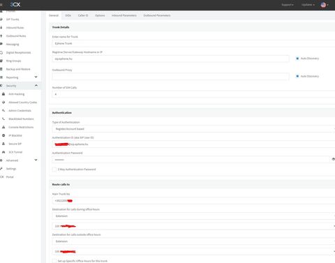Switch to the General tab

pyautogui.click(x=54, y=15)
